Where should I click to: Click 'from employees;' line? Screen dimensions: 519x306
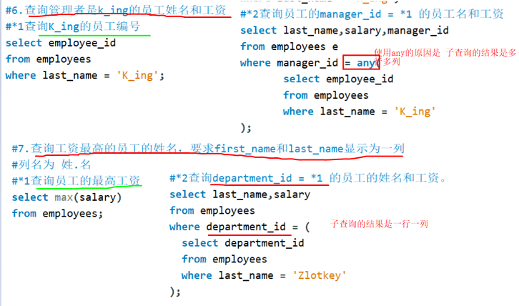(57, 214)
